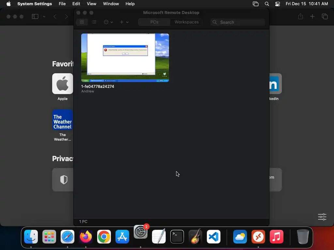Open Google Chrome from the Dock

(104, 237)
